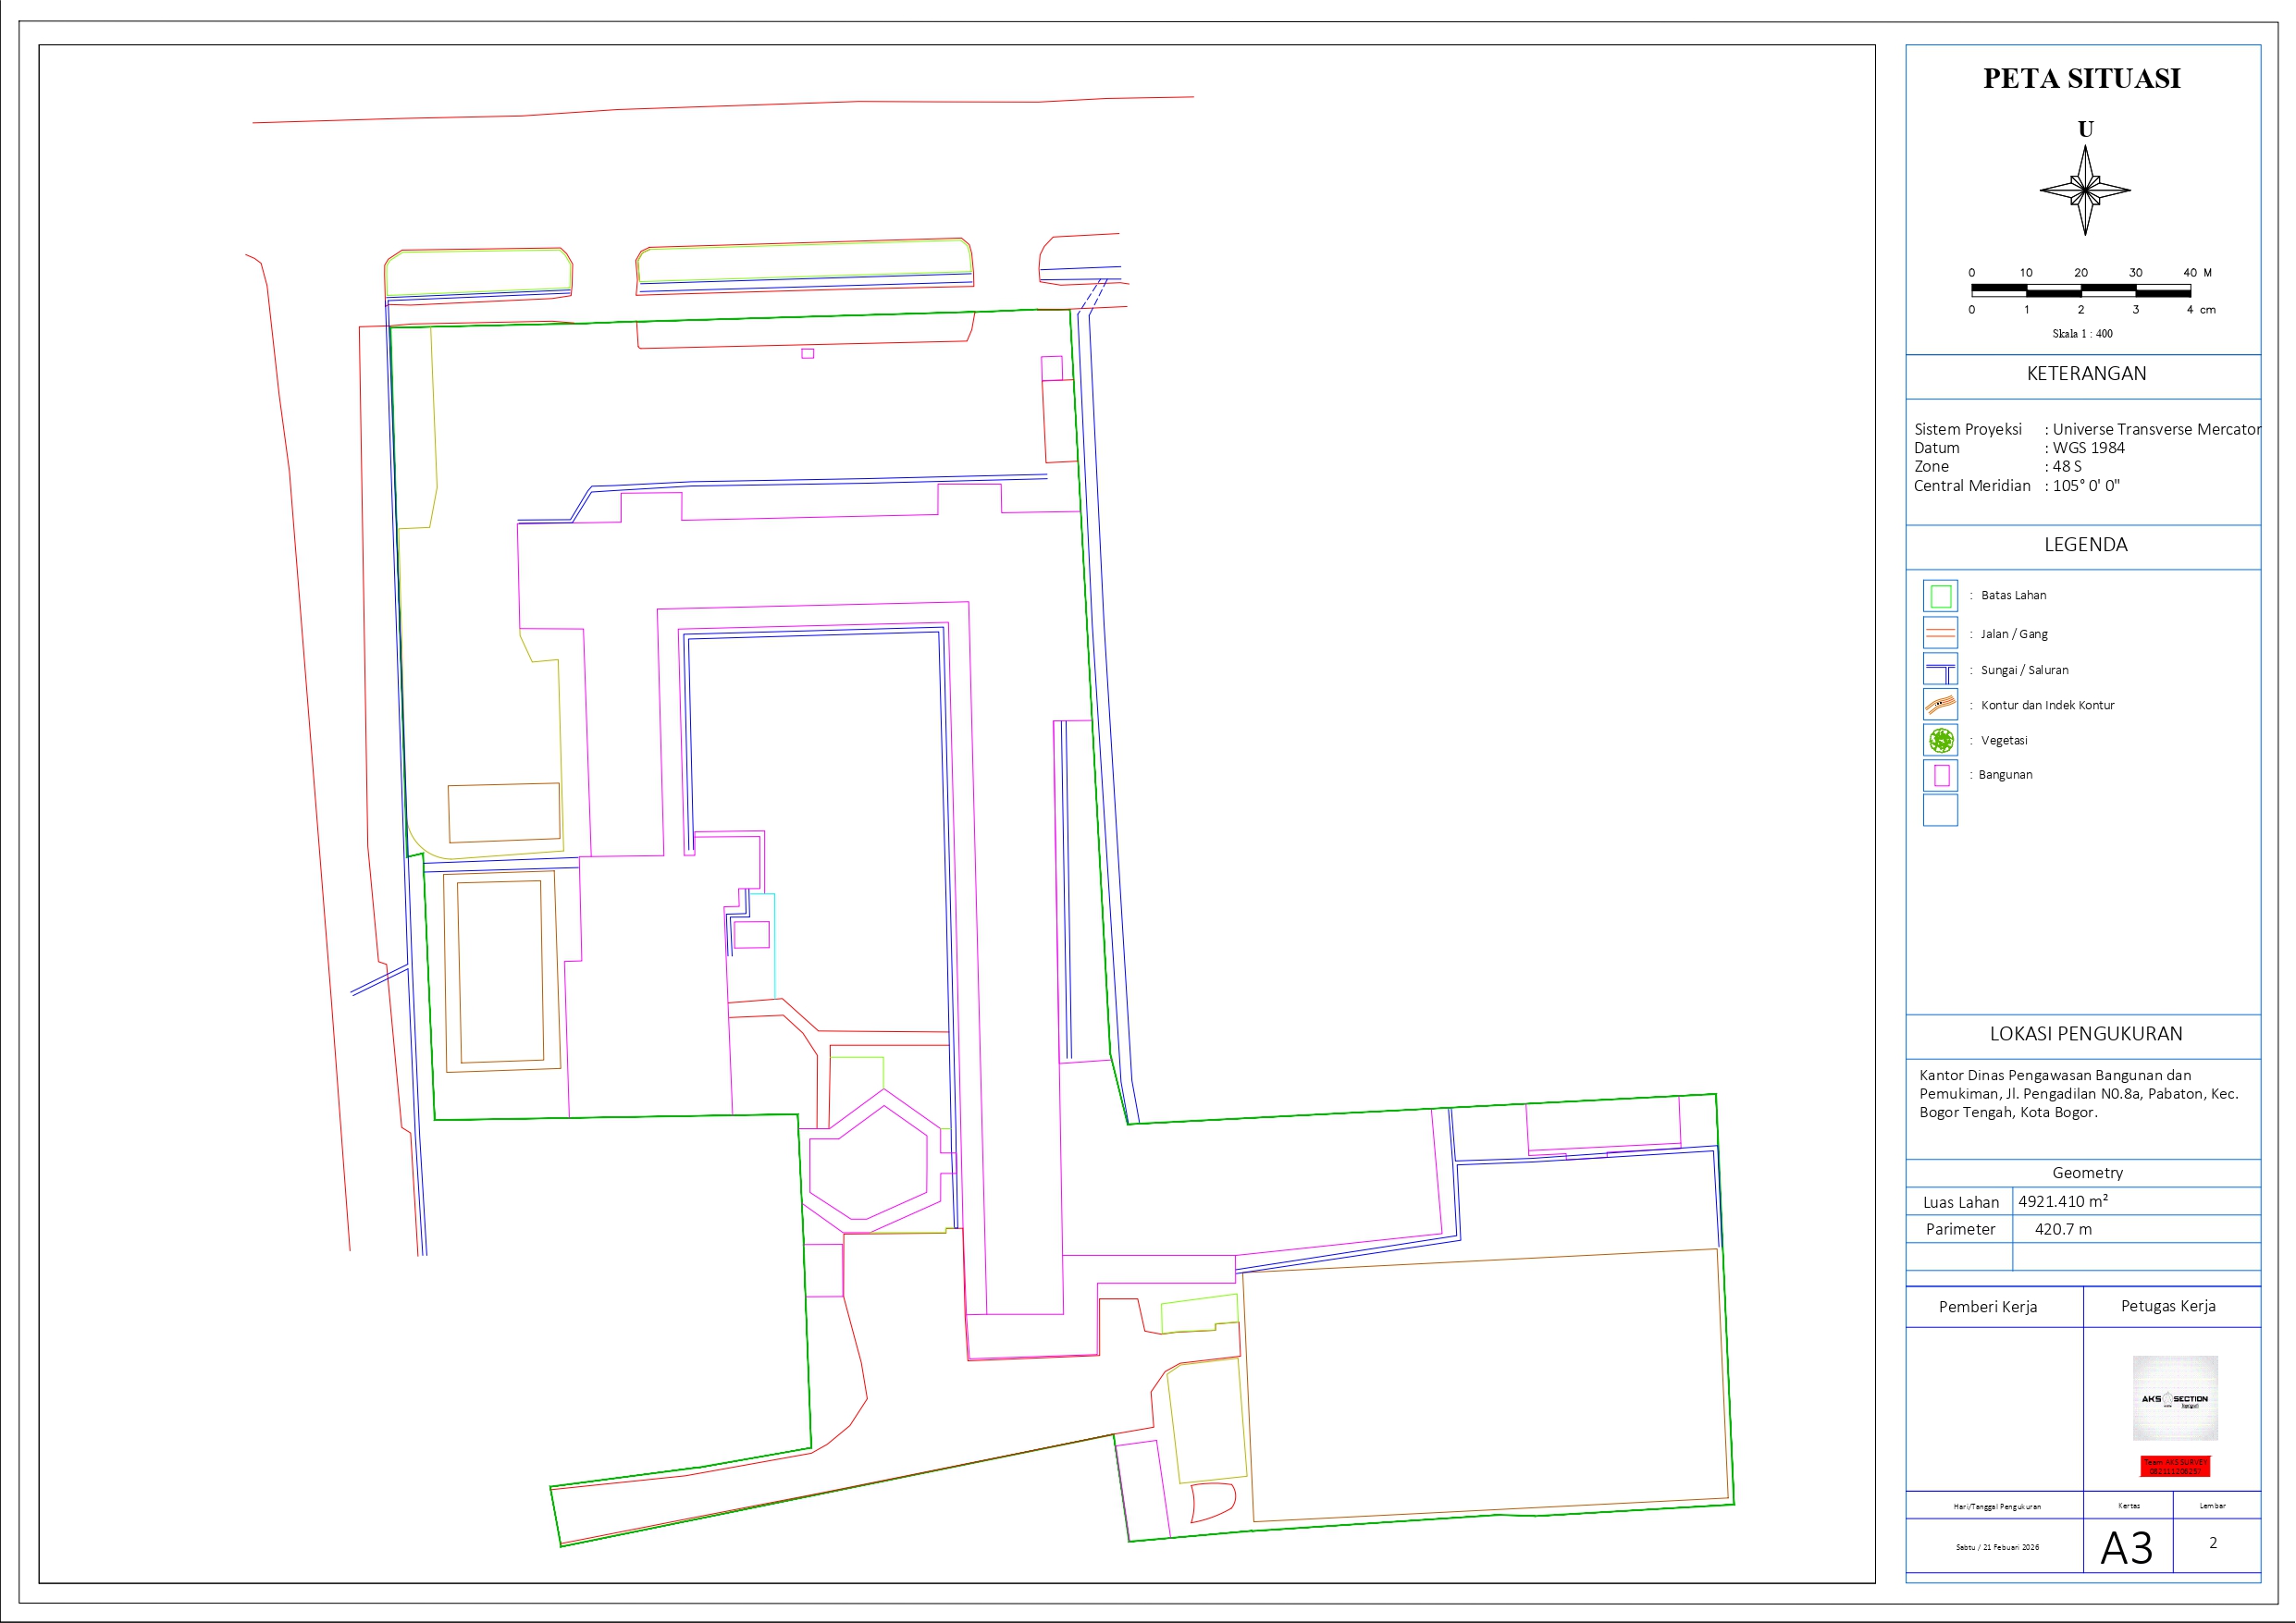Click the AKS Section logo image
2296x1623 pixels.
(x=2175, y=1398)
